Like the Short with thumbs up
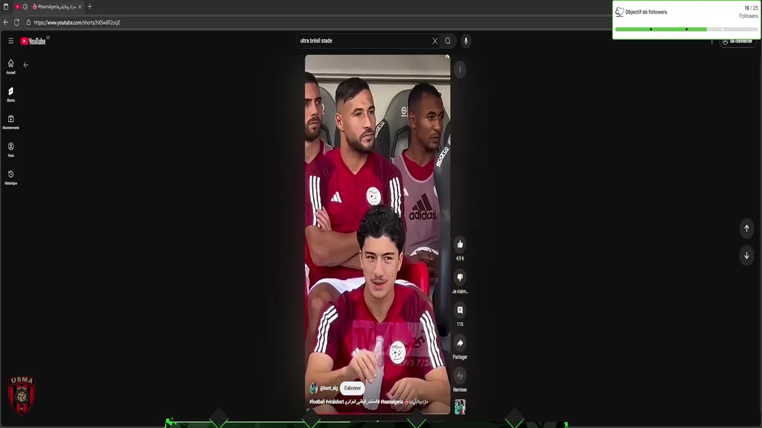762x428 pixels. tap(460, 244)
